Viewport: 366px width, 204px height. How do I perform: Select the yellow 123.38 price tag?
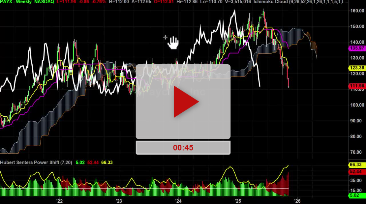point(357,68)
